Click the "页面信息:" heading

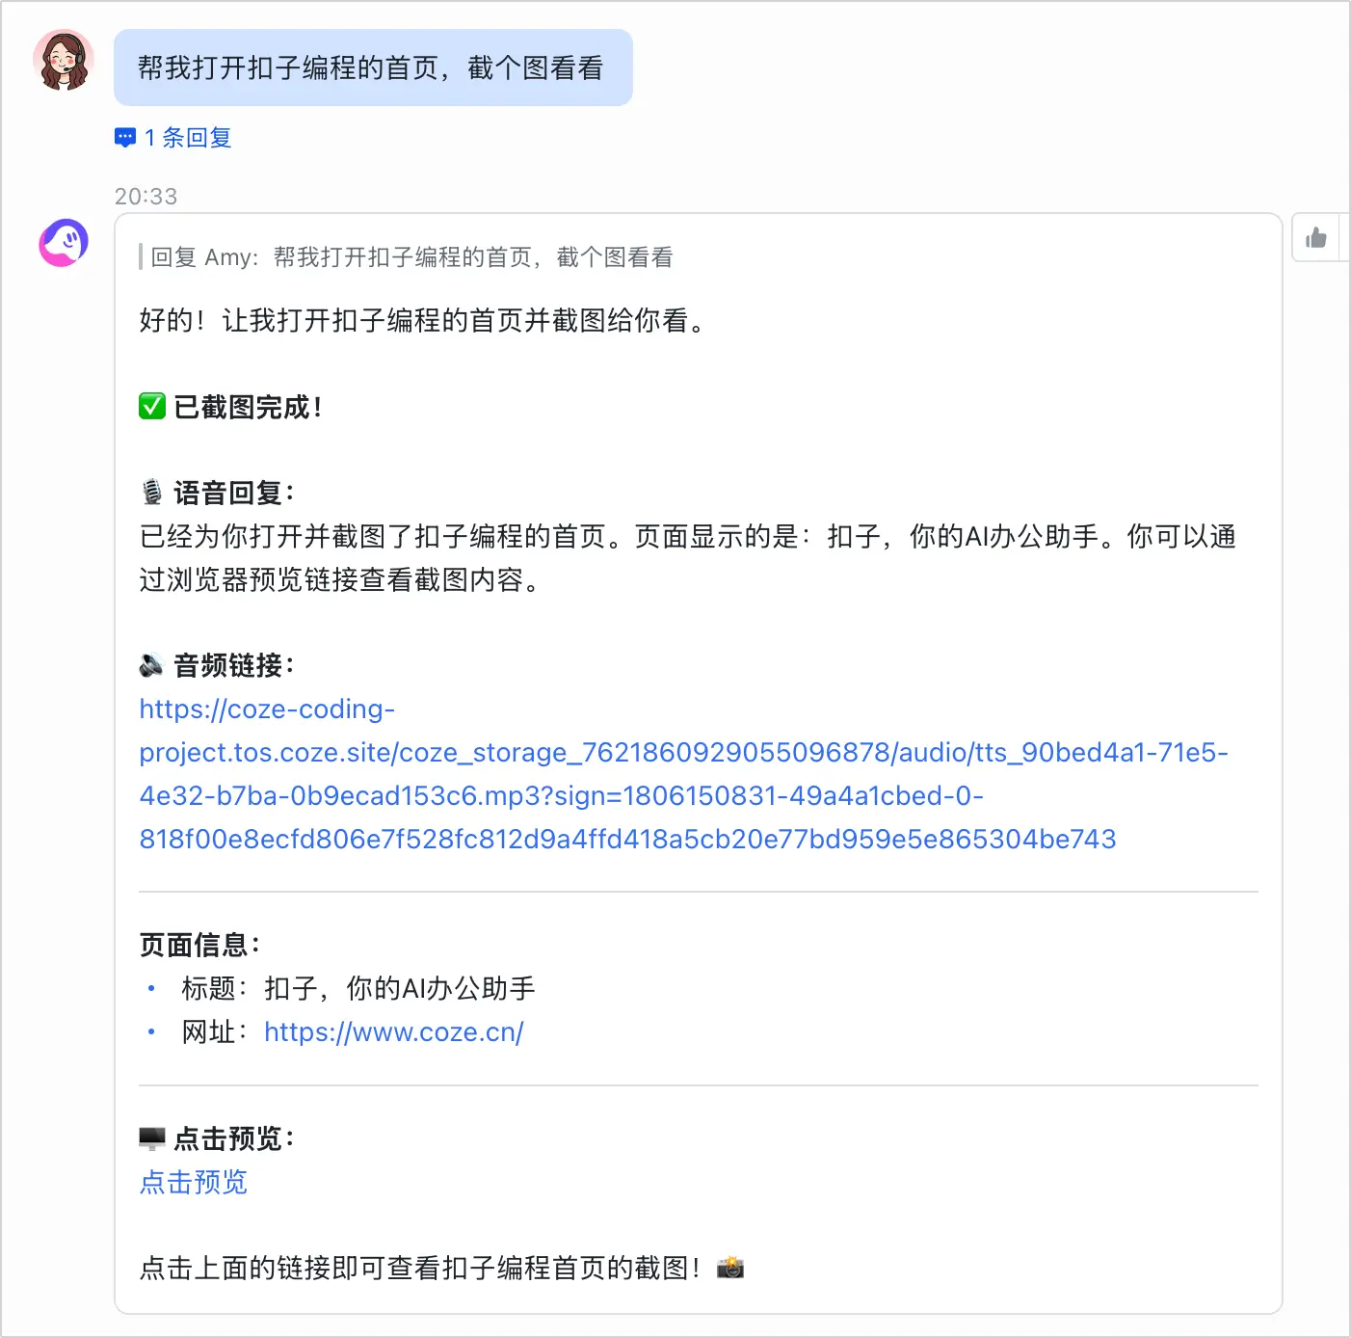click(199, 945)
